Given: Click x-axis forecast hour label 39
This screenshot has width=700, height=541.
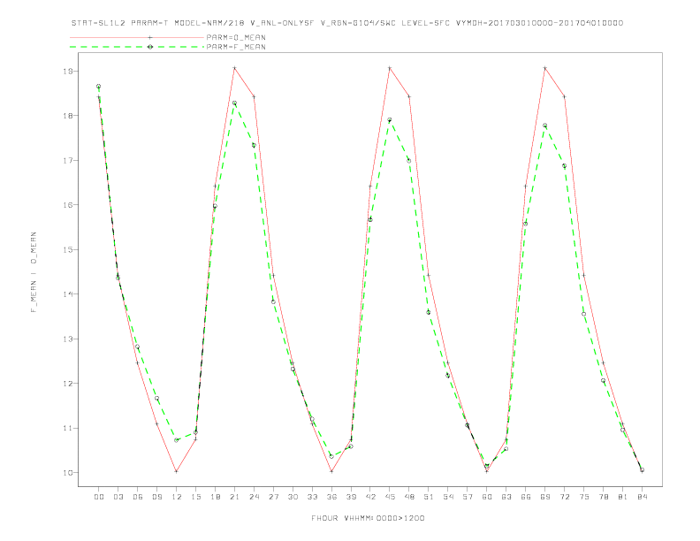Looking at the screenshot, I should point(351,497).
